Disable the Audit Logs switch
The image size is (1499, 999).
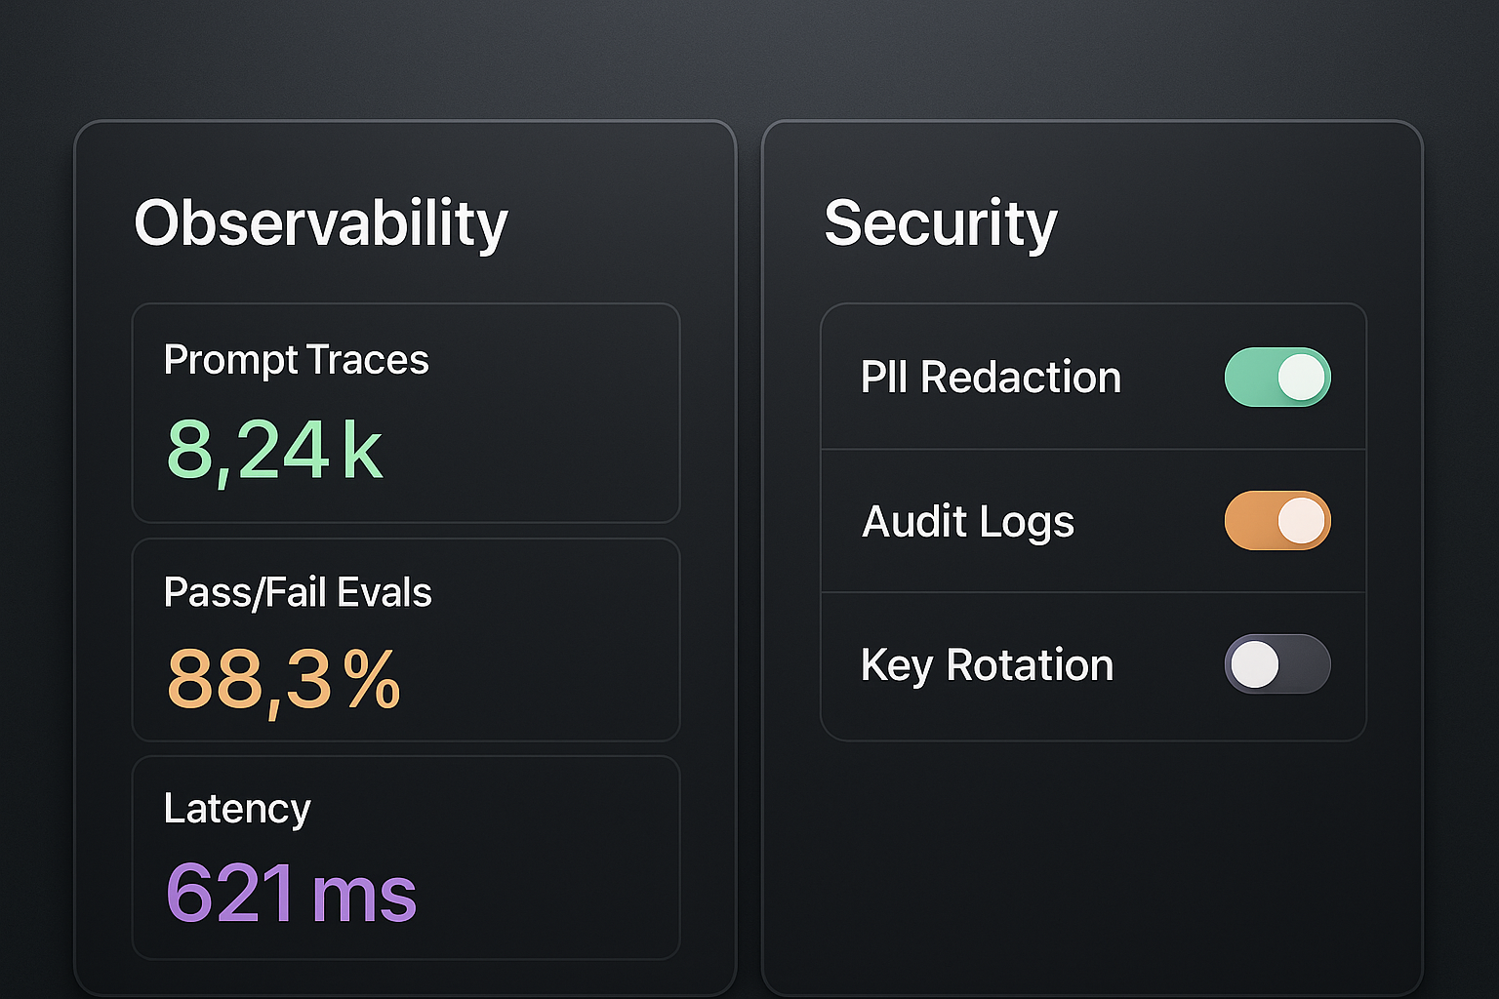[x=1276, y=521]
